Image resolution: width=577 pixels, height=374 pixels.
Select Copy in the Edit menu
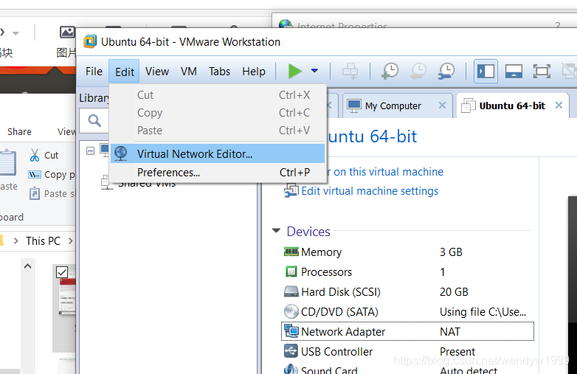(218, 113)
